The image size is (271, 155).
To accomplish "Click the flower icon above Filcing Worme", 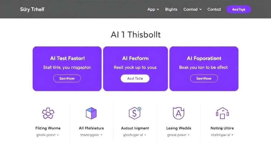I will coord(48,113).
